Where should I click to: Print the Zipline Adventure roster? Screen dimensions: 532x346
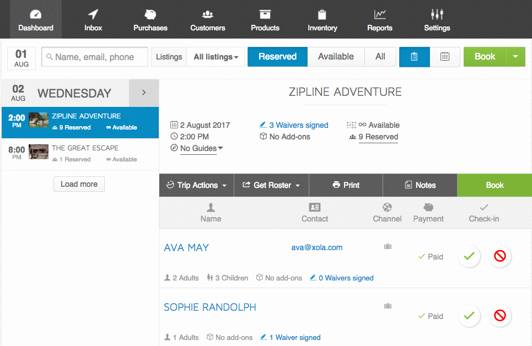[346, 185]
